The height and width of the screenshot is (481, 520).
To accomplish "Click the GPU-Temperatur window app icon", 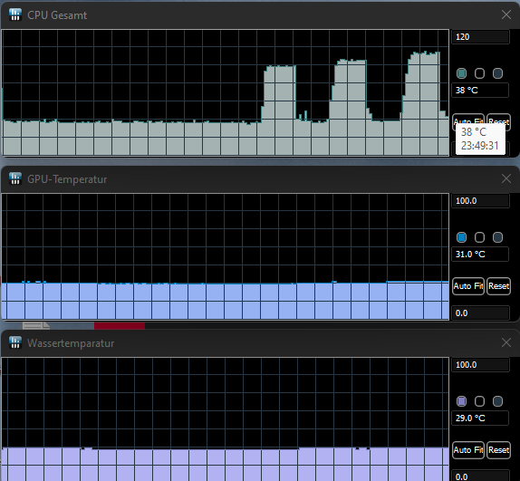I will click(x=15, y=178).
